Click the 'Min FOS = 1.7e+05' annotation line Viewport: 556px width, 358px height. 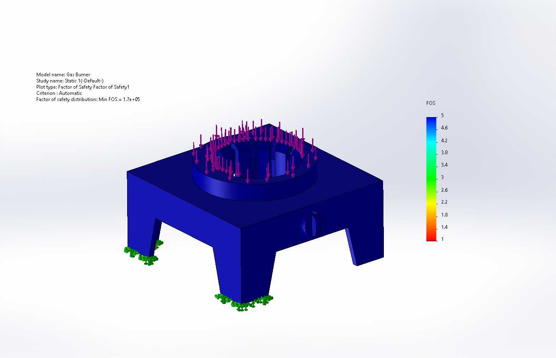(x=88, y=99)
